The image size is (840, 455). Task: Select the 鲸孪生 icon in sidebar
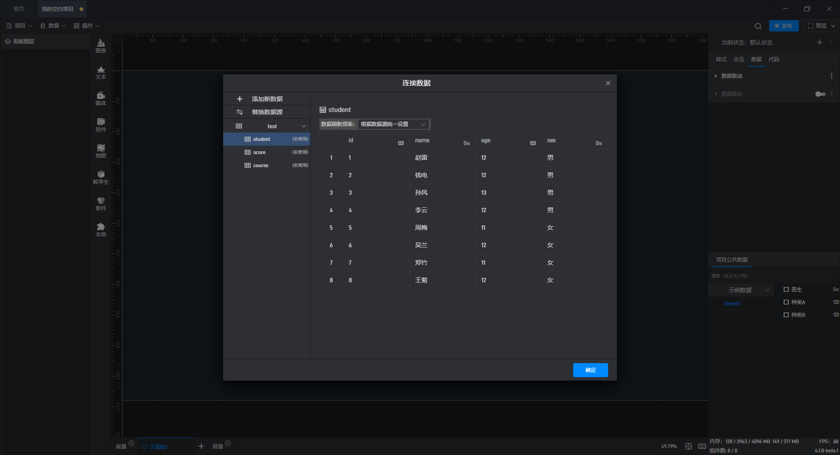[101, 177]
